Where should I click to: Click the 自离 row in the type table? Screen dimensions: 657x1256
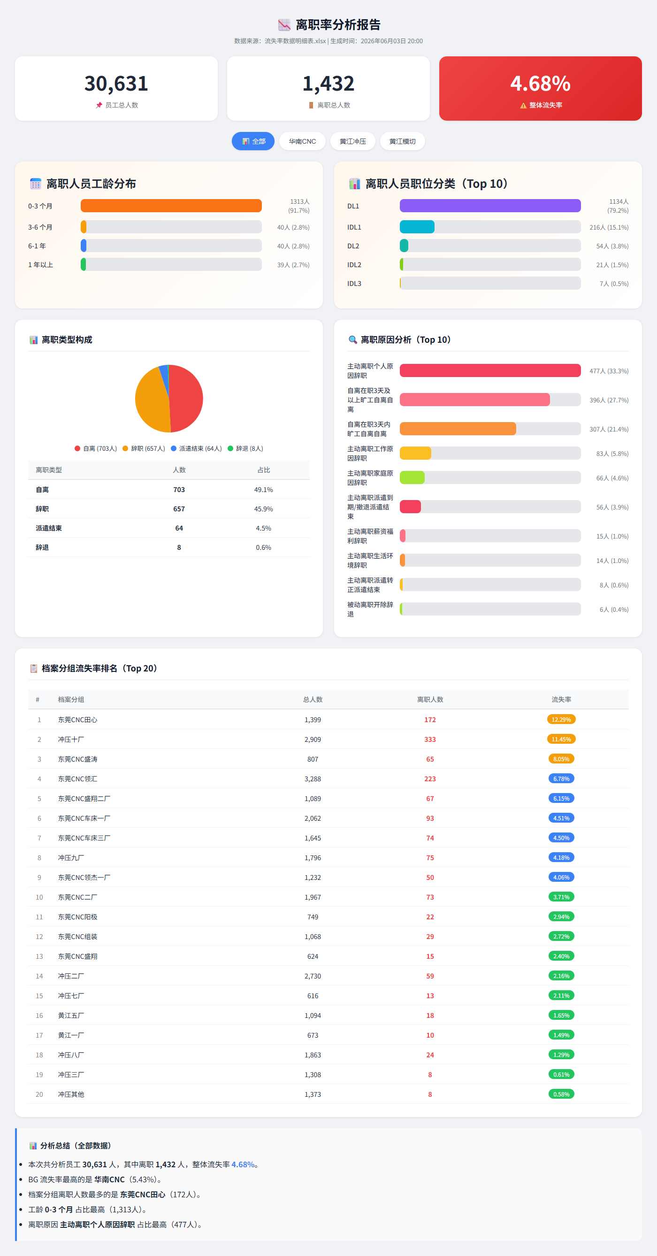pyautogui.click(x=169, y=490)
